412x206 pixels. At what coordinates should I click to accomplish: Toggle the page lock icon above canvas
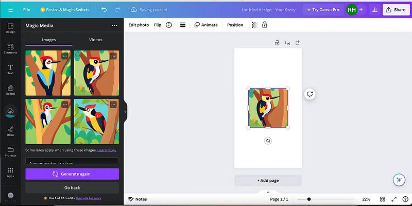[277, 43]
